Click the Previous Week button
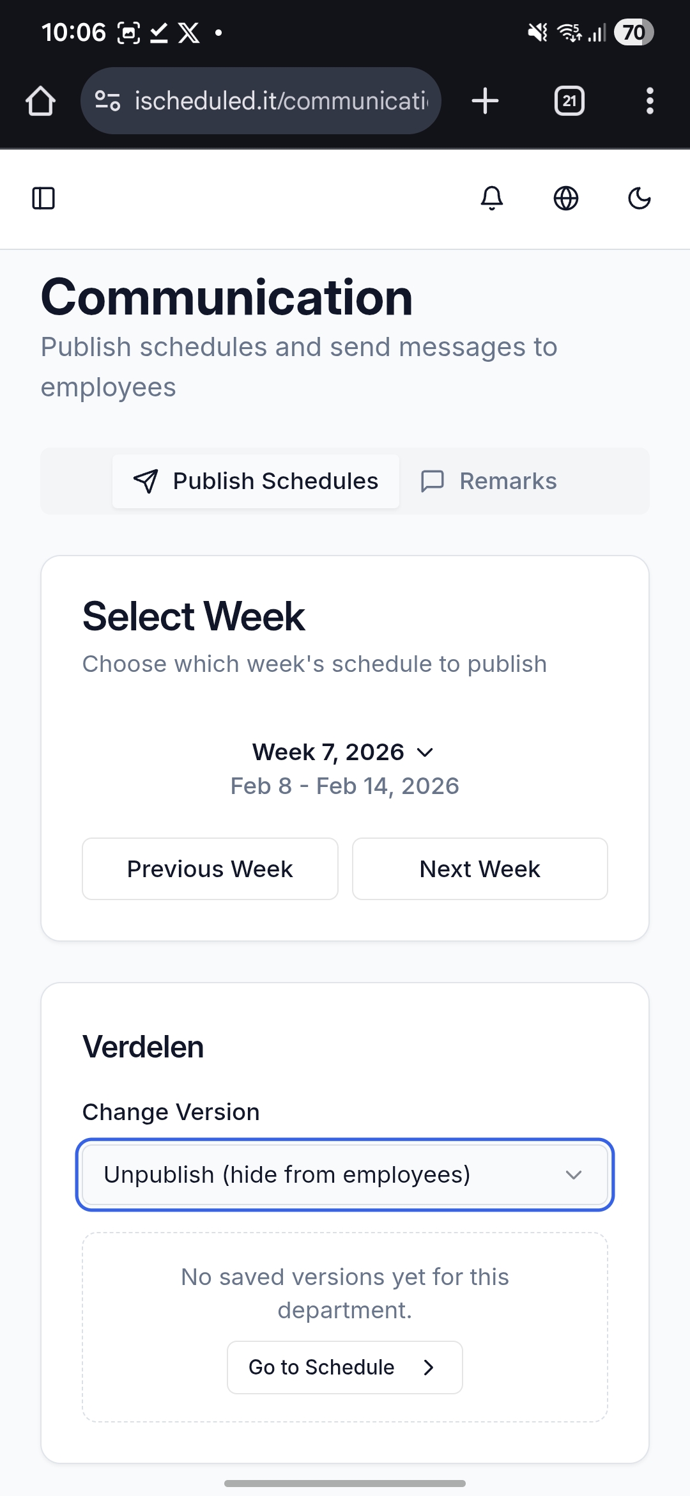This screenshot has width=690, height=1496. [210, 868]
